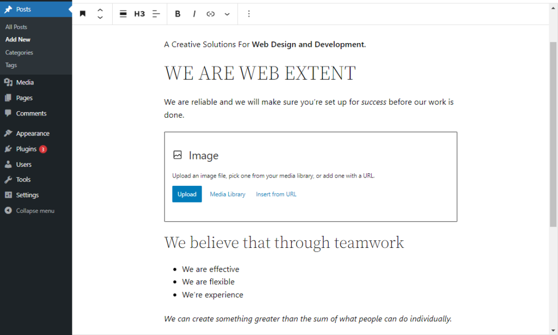
Task: Insert a hyperlink using the link icon
Action: [x=211, y=14]
